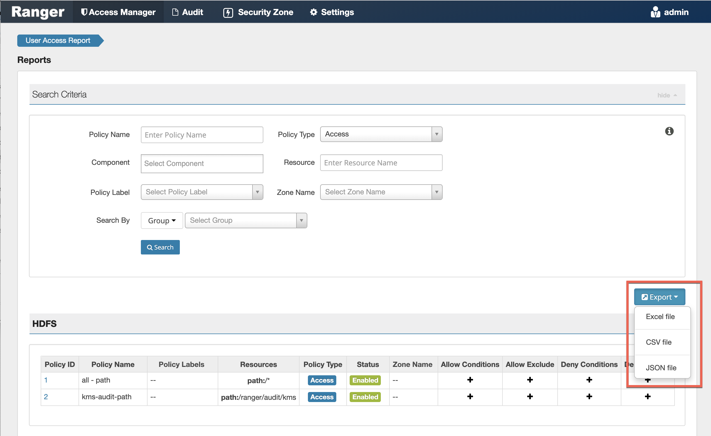Click the Security Zone lightning icon
This screenshot has width=711, height=436.
pyautogui.click(x=228, y=13)
